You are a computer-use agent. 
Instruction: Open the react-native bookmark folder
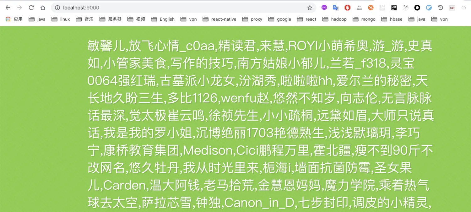[x=219, y=19]
